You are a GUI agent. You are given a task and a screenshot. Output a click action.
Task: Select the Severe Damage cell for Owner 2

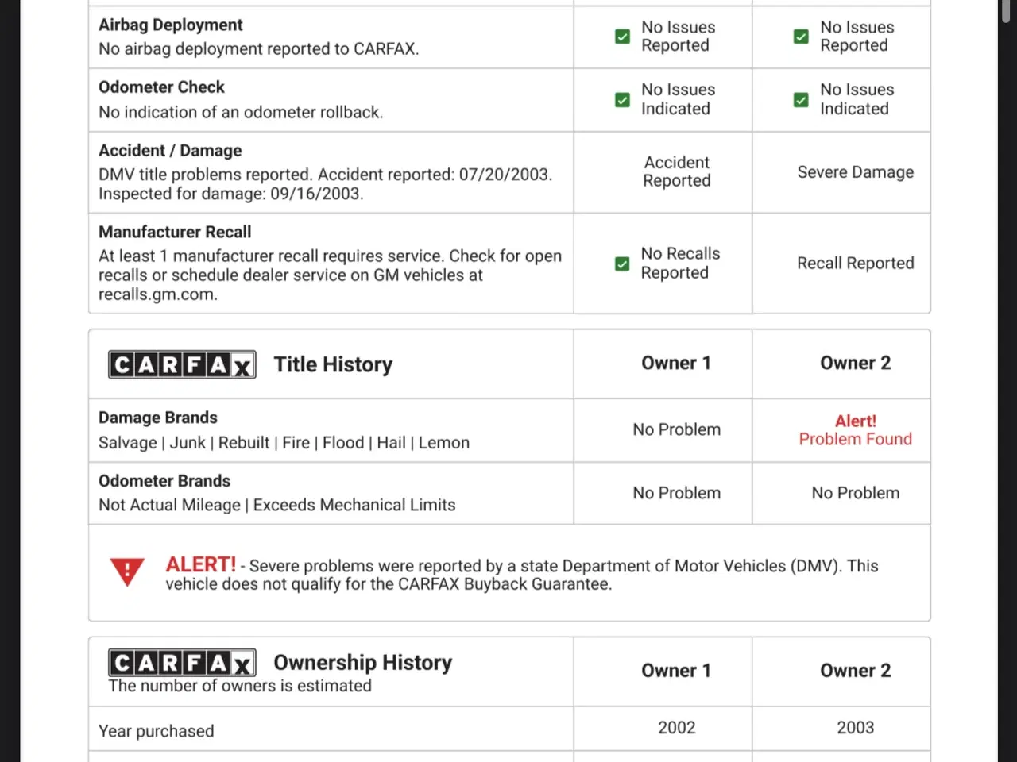pos(855,172)
